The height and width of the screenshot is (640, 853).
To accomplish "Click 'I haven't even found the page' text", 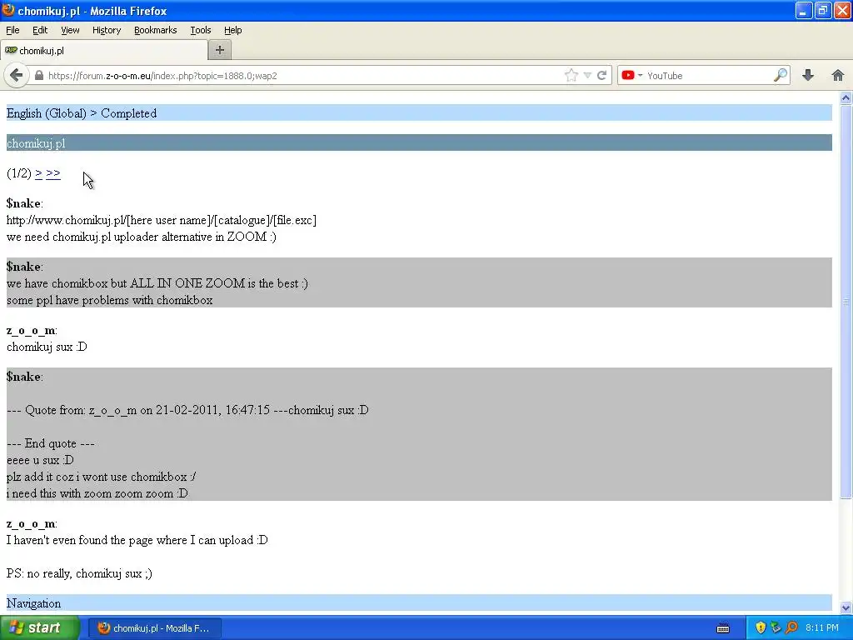I will [x=137, y=540].
